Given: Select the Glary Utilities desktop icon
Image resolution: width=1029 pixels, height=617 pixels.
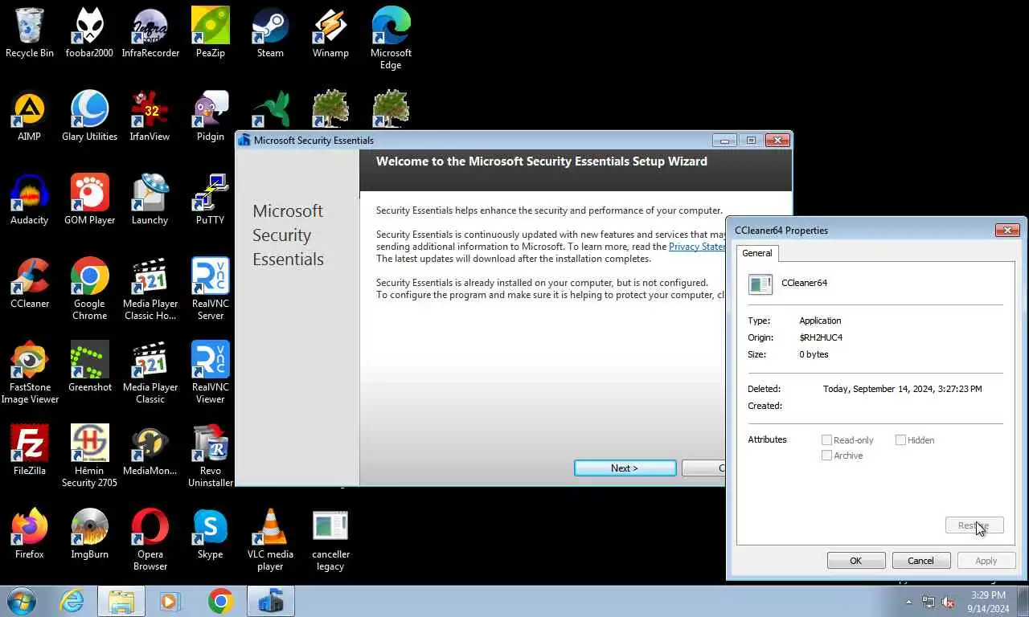Looking at the screenshot, I should [89, 116].
